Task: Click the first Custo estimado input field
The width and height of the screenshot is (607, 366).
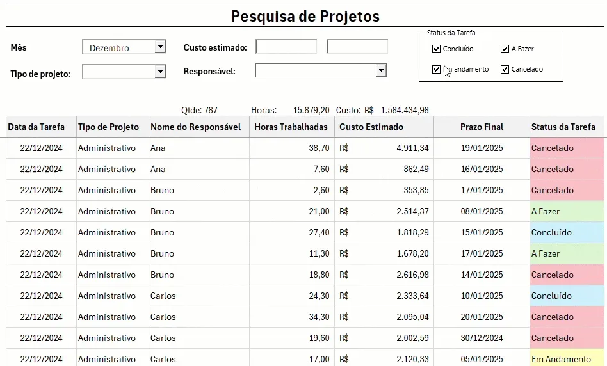Action: [286, 47]
